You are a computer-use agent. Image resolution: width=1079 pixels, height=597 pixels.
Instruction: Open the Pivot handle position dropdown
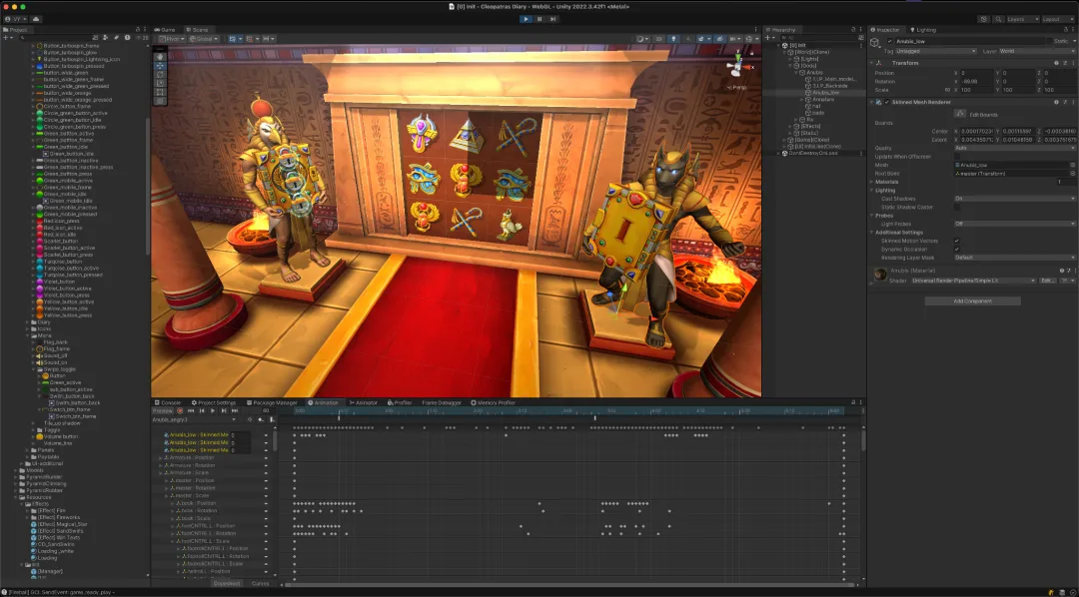coord(170,39)
